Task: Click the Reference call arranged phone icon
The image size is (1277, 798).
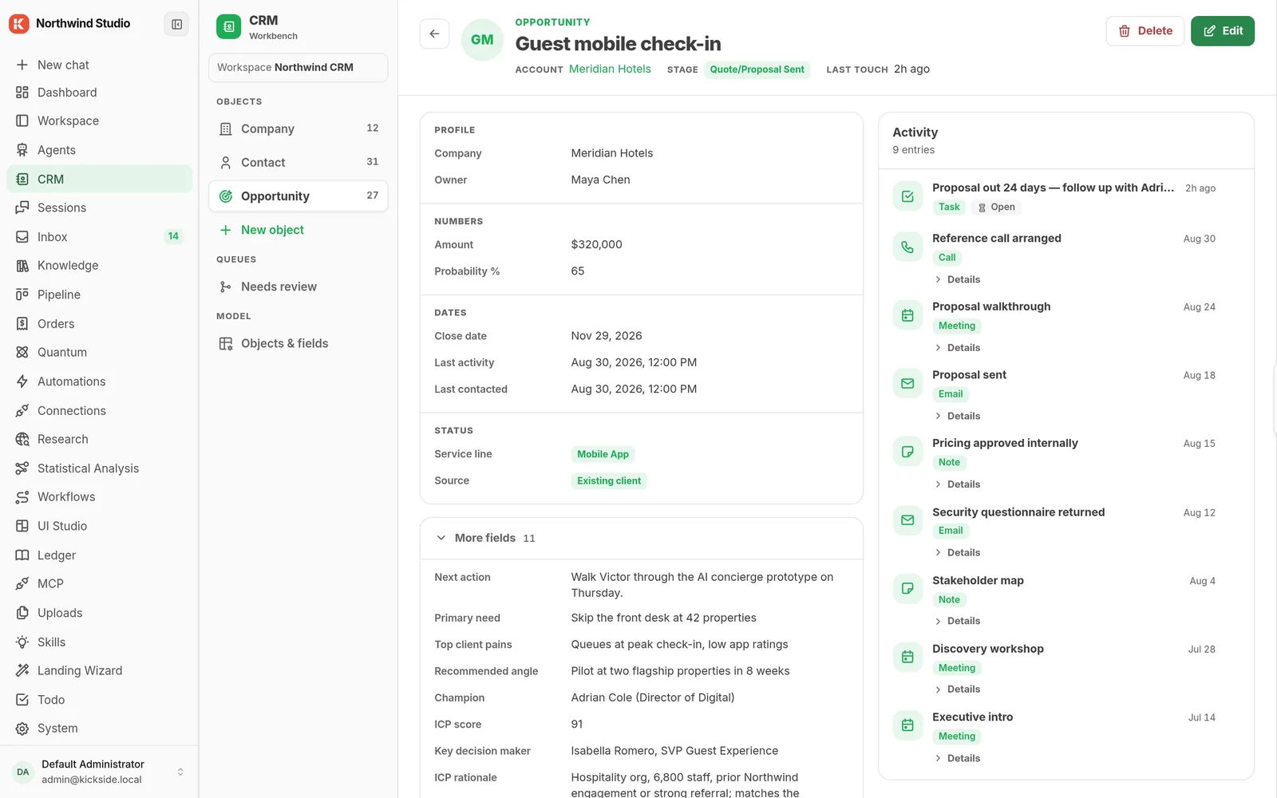Action: [907, 247]
